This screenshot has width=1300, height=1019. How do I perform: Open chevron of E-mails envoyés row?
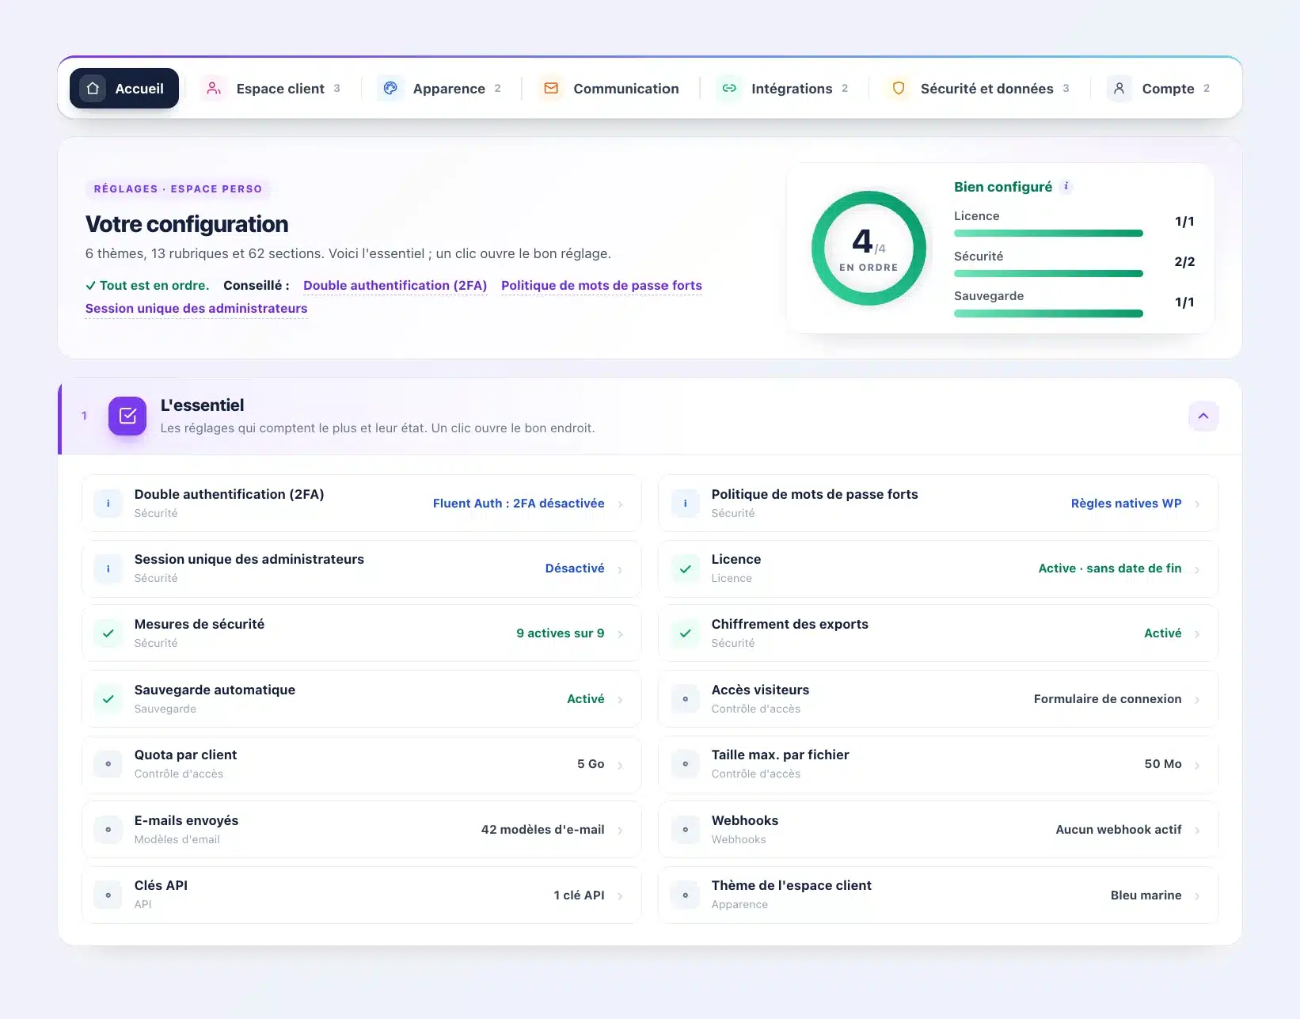[x=620, y=831]
